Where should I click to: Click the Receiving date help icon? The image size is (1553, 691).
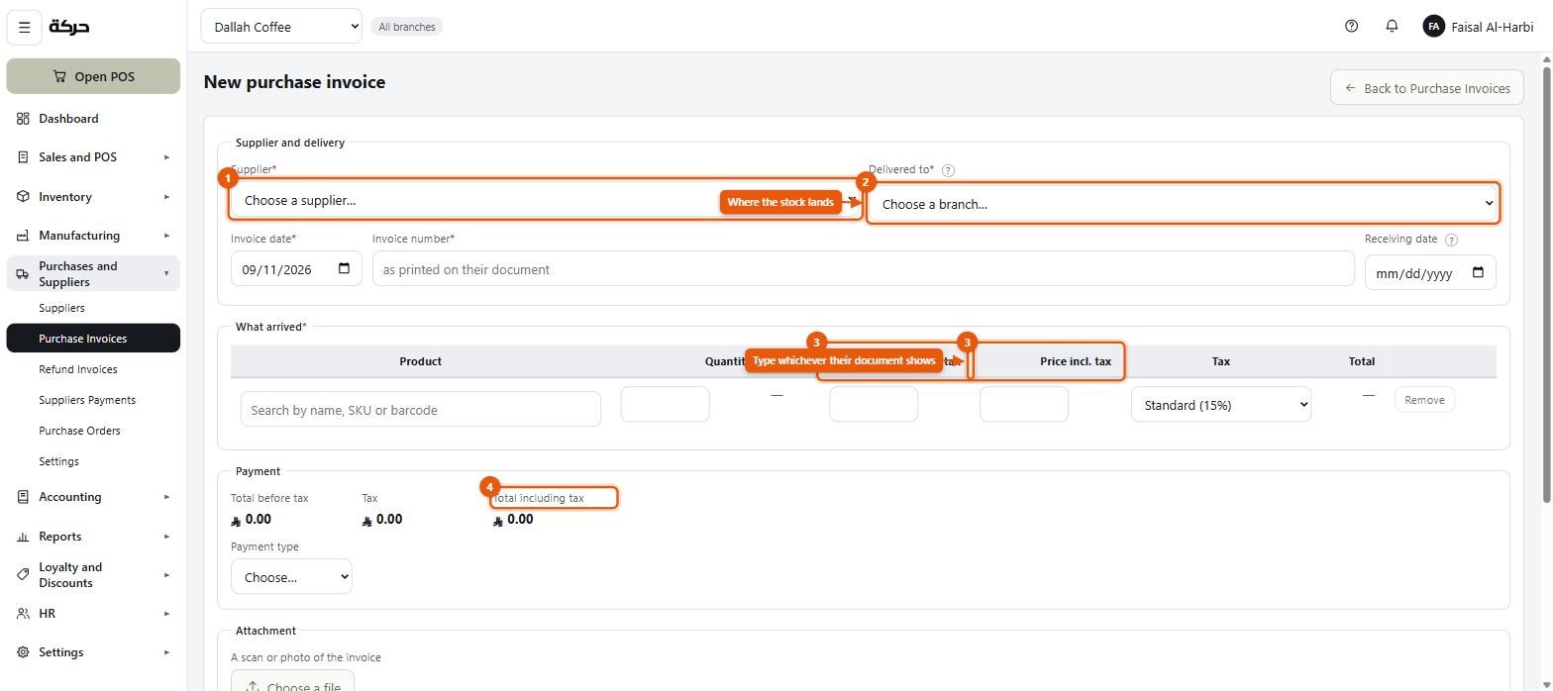(x=1451, y=240)
